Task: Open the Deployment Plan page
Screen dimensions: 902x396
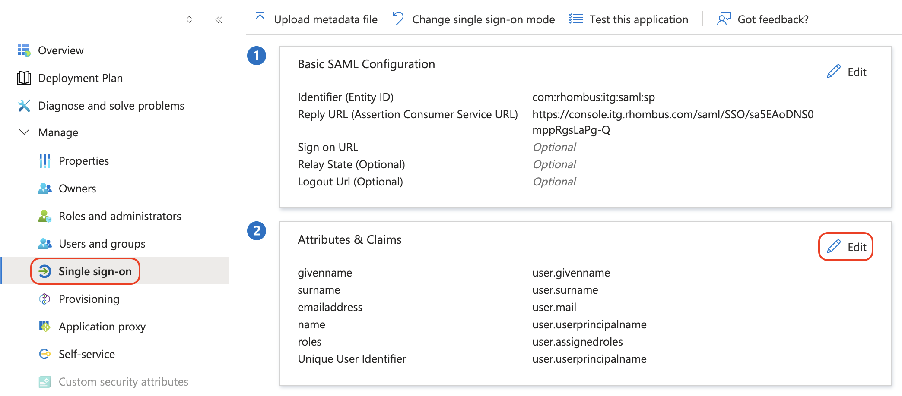Action: click(80, 78)
